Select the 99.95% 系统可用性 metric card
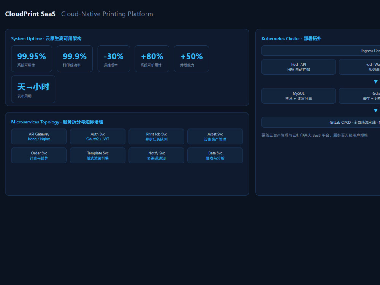This screenshot has height=285, width=380. tap(32, 59)
